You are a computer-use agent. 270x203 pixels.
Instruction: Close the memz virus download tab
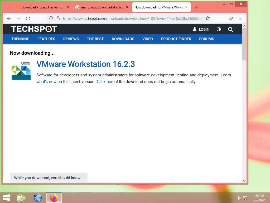point(127,7)
